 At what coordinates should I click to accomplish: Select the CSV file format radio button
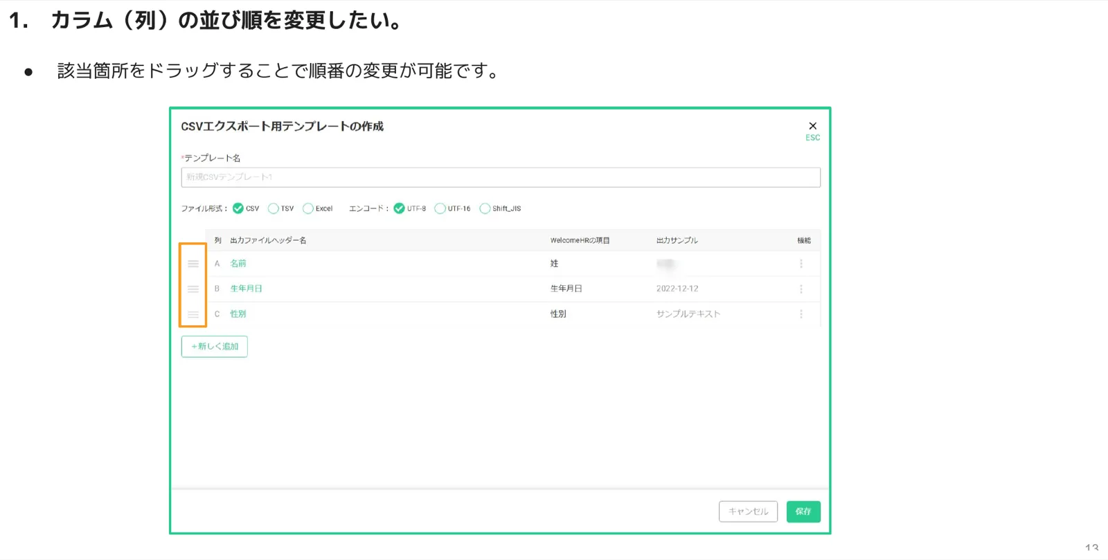(x=238, y=208)
